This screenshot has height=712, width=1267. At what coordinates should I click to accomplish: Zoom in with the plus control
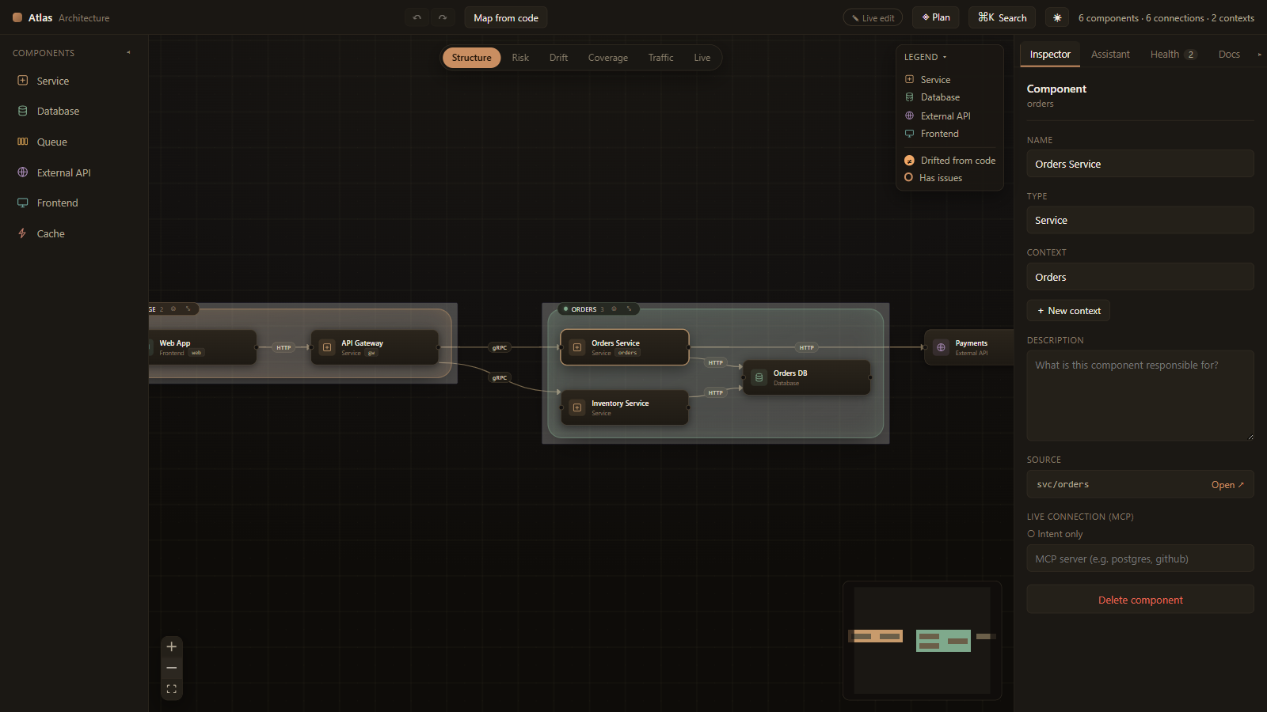tap(172, 647)
